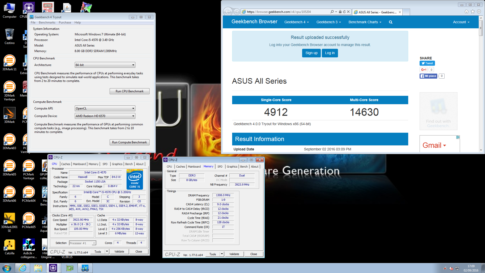This screenshot has height=273, width=485.
Task: Switch to Caches tab in left CPU-Z
Action: (x=66, y=164)
